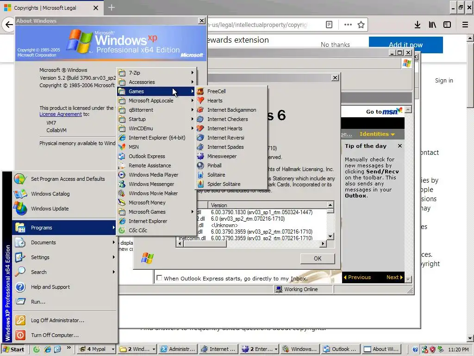Switch to Outlook taskbar button
474x356 pixels.
341,350
